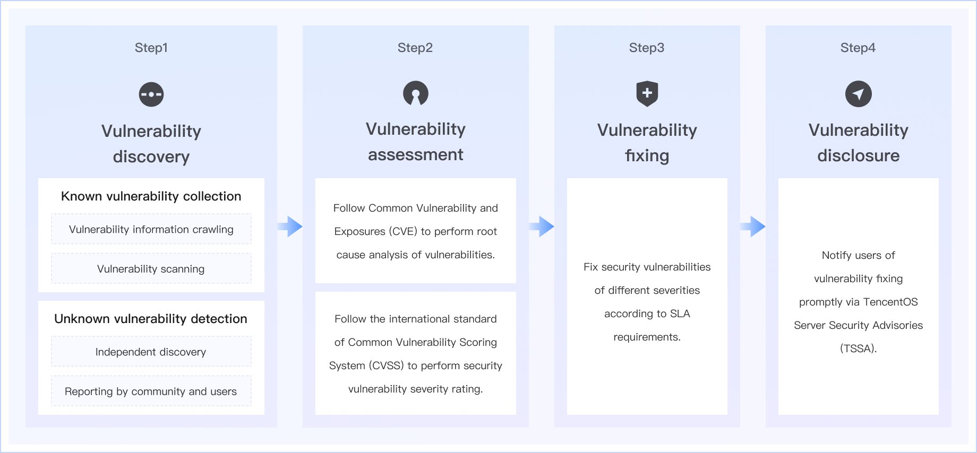Click the Vulnerability fixing shield icon

[647, 94]
